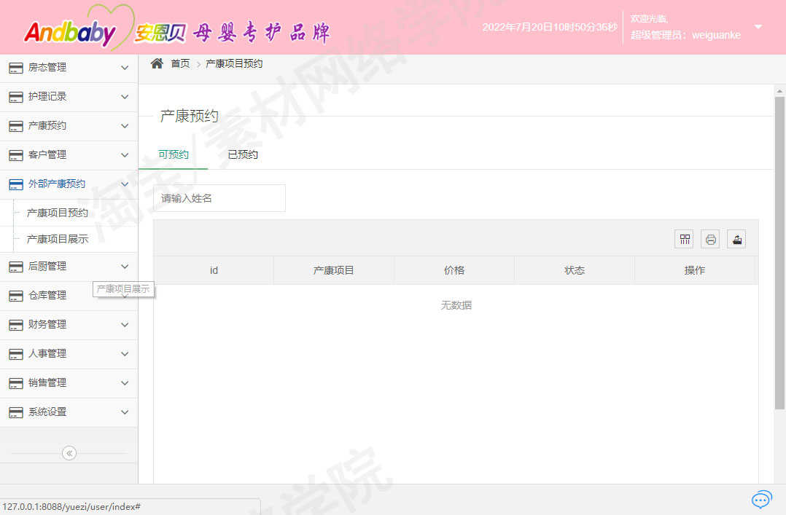Open 产康项目展示 submenu item
The width and height of the screenshot is (786, 515).
pos(57,239)
